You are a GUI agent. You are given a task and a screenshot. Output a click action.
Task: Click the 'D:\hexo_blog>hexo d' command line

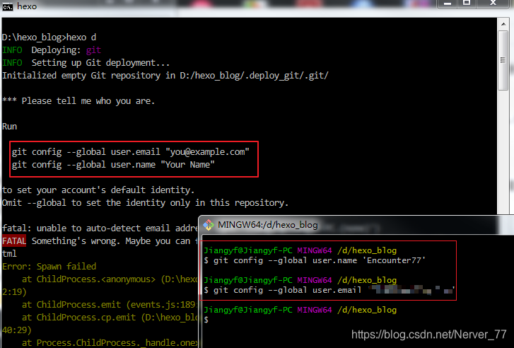[49, 37]
